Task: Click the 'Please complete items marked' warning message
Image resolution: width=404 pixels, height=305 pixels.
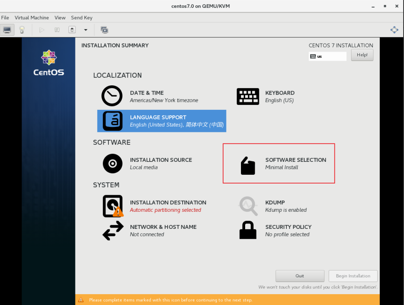Action: point(171,300)
